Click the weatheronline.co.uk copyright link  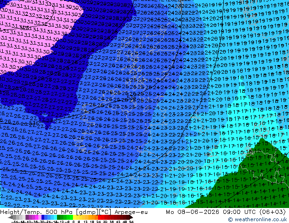click(257, 219)
